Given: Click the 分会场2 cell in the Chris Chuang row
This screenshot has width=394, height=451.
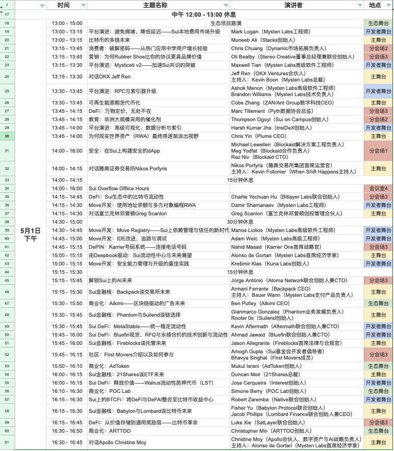Looking at the screenshot, I should point(378,48).
